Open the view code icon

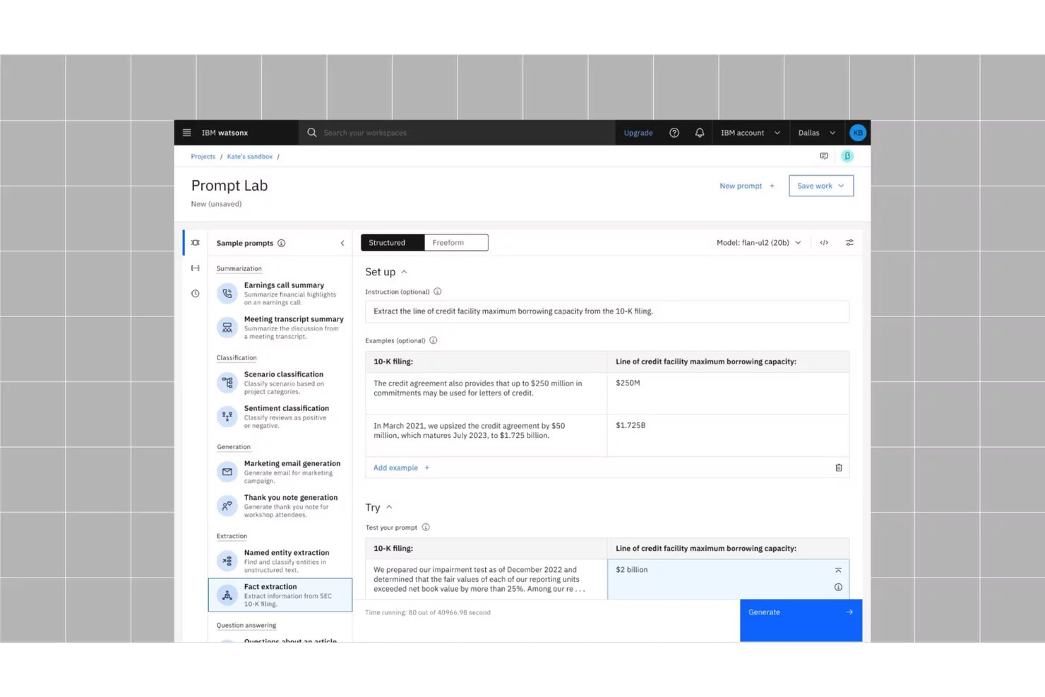(x=824, y=243)
